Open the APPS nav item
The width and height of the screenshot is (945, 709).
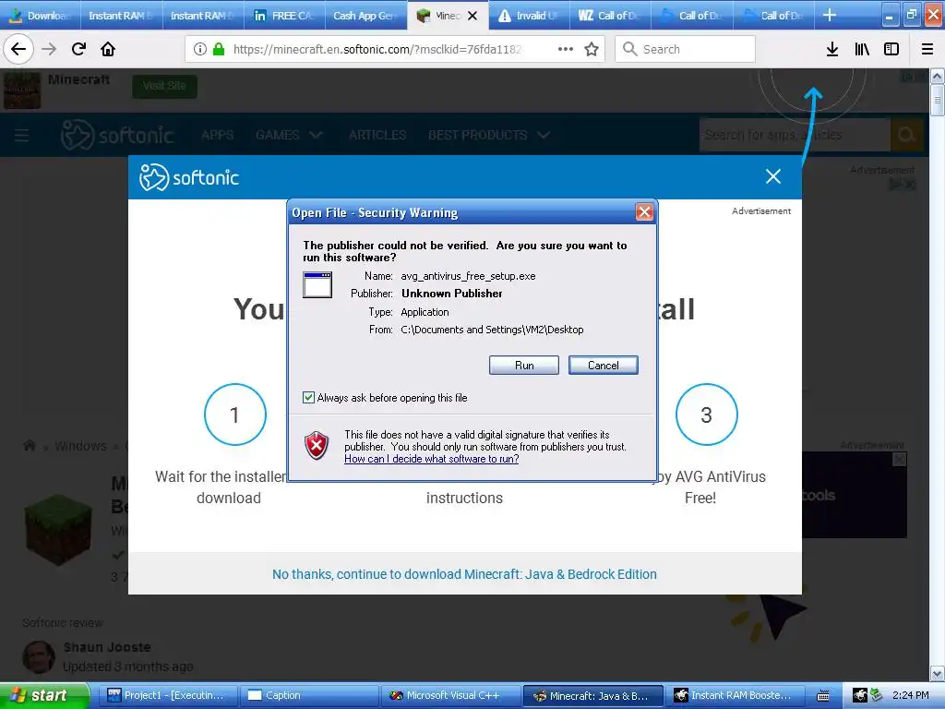click(x=218, y=135)
